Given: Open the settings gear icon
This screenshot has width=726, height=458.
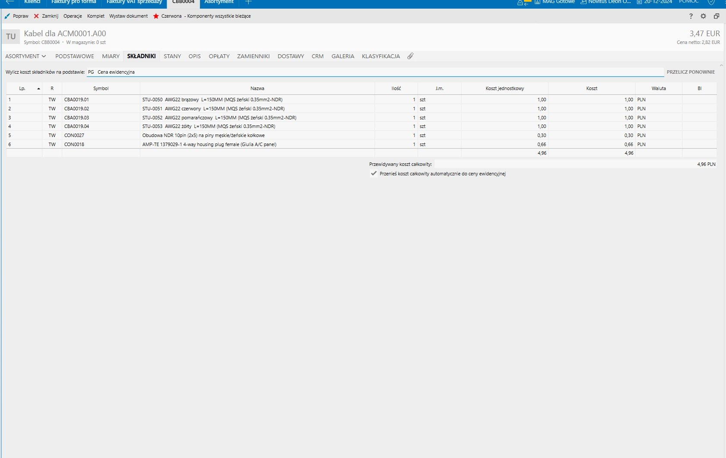Looking at the screenshot, I should 703,16.
